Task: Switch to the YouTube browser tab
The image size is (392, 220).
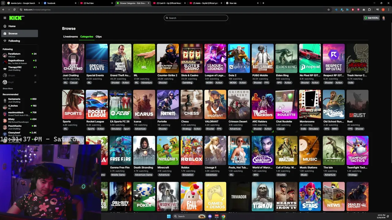Action: [96, 3]
